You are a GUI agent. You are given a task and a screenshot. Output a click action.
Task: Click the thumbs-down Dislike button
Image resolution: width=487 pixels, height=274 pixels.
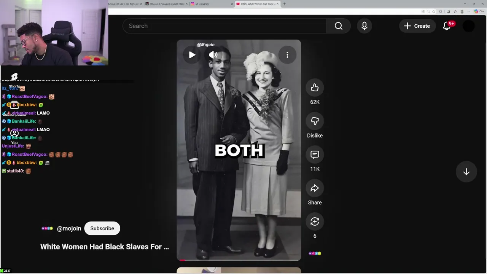[315, 121]
